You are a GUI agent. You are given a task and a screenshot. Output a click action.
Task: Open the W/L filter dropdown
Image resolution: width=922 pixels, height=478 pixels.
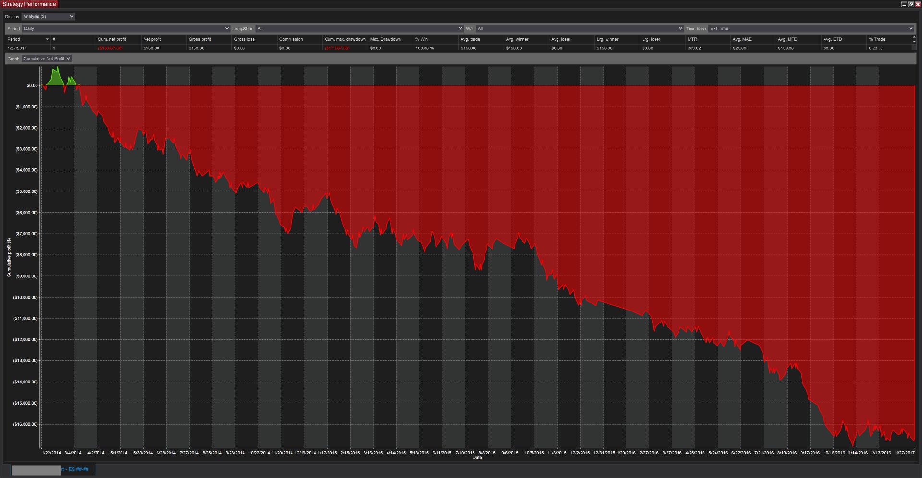[580, 29]
